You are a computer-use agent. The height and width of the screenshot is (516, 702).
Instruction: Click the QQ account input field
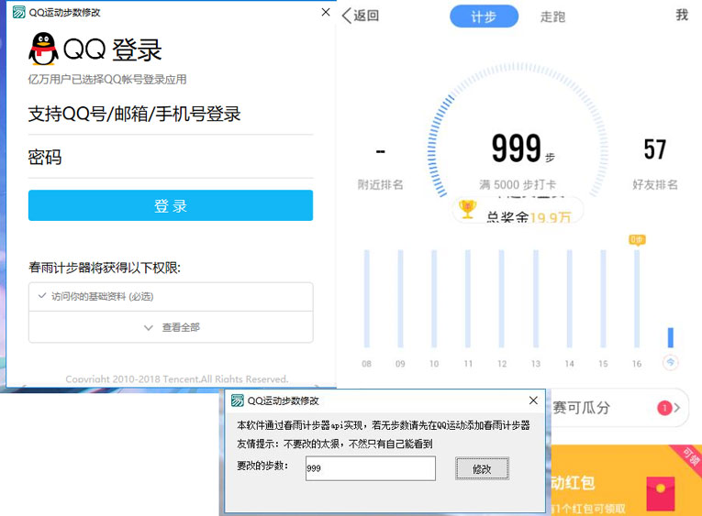coord(171,115)
